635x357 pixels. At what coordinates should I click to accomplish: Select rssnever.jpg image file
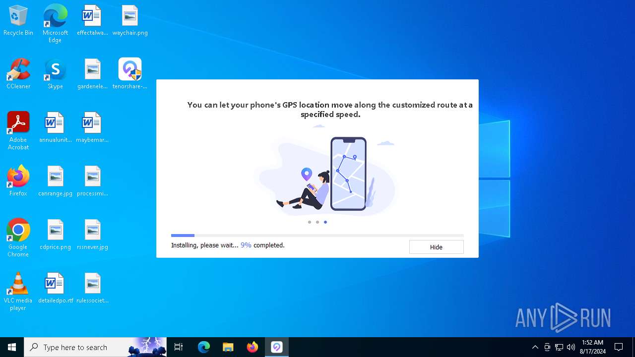(92, 235)
